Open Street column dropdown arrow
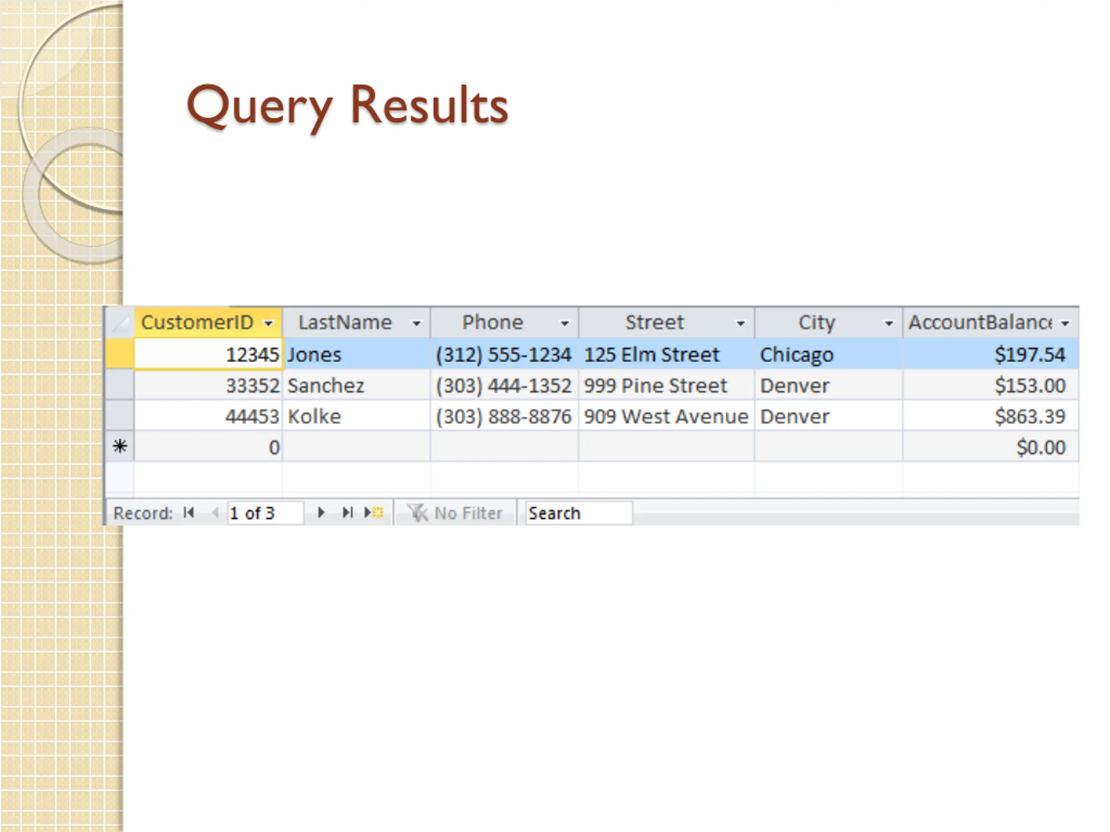The height and width of the screenshot is (832, 1110). tap(740, 323)
